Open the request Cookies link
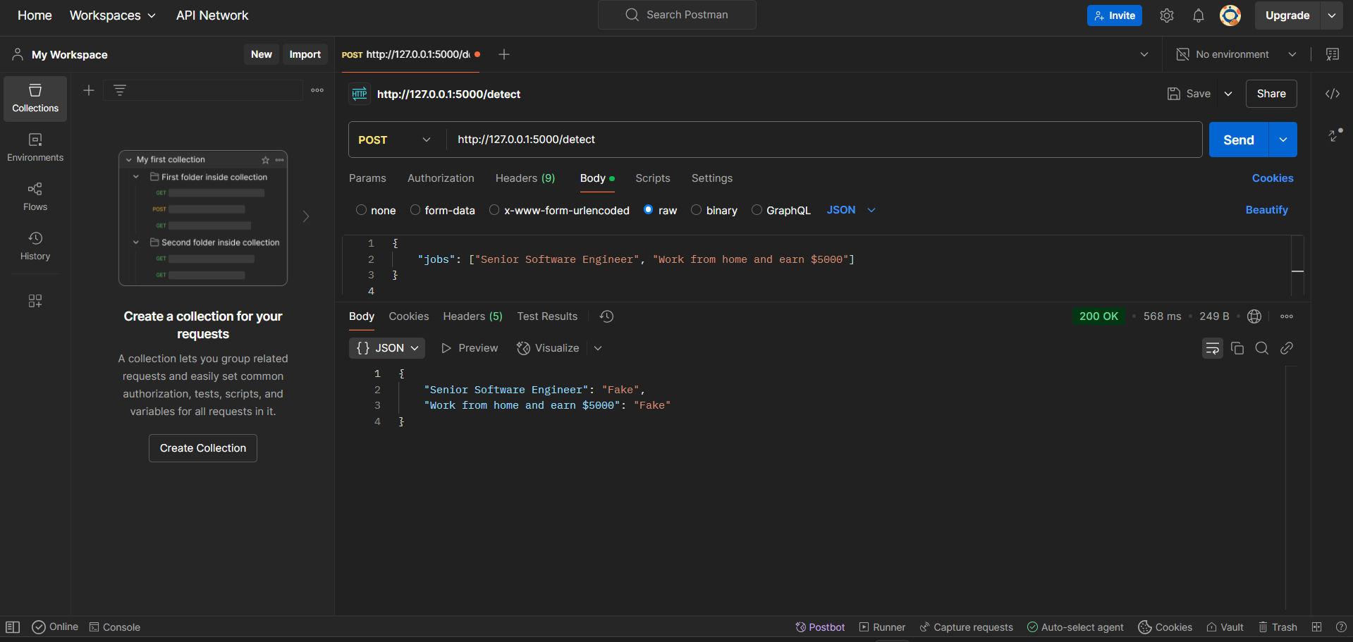The width and height of the screenshot is (1353, 642). tap(1273, 178)
